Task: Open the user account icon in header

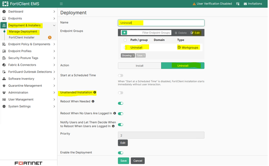Action: 238,4
